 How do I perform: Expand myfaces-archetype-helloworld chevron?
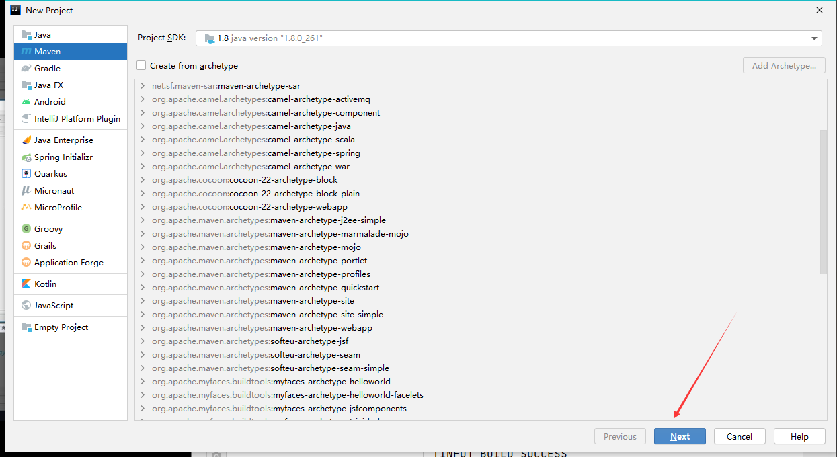tap(143, 382)
